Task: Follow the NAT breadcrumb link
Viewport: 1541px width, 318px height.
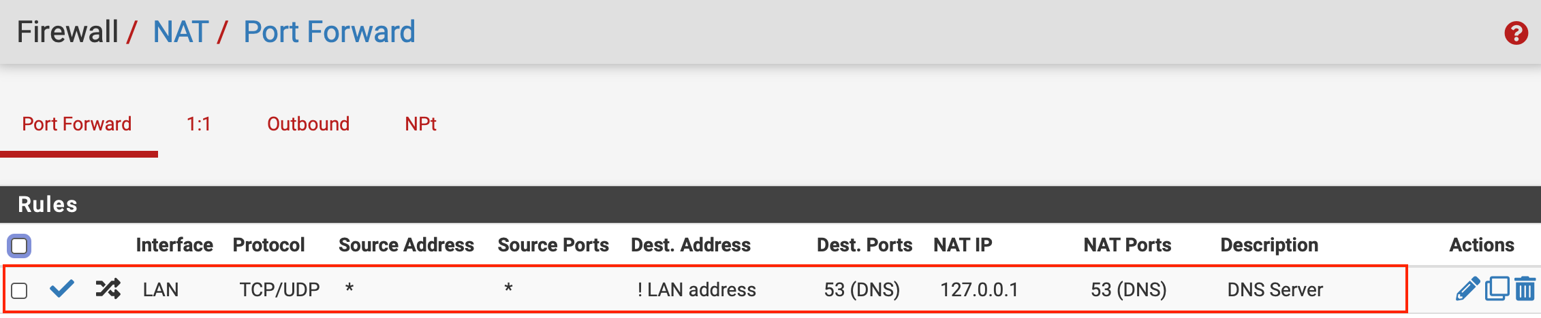Action: pos(181,32)
